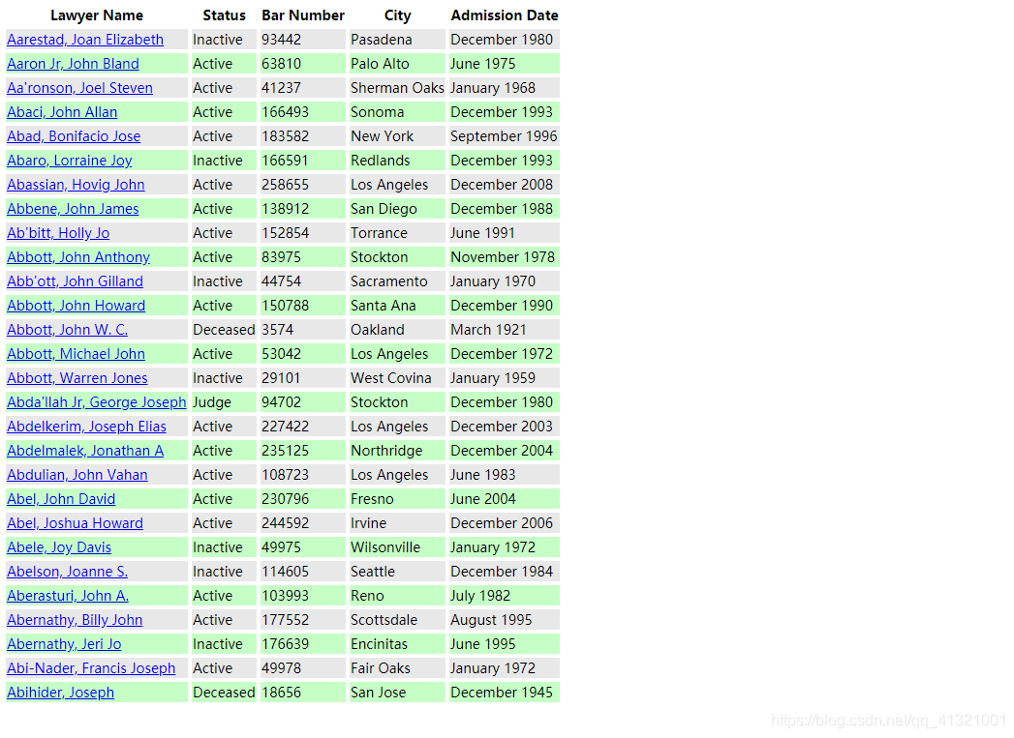
Task: Click Abb'ott, John Gilland link
Action: point(75,281)
